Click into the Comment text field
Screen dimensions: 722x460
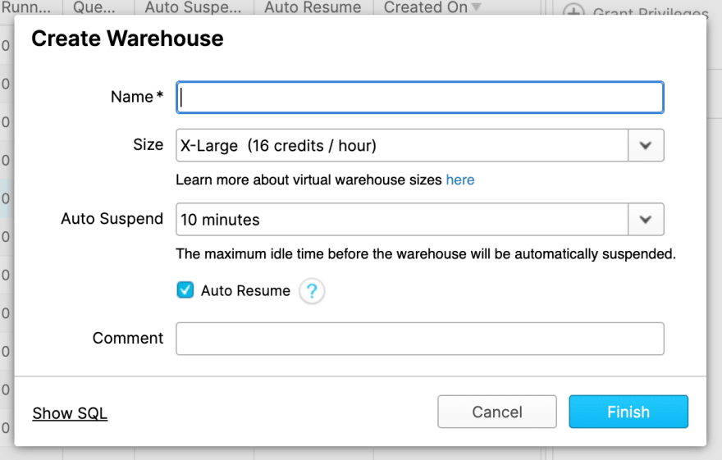click(x=419, y=339)
